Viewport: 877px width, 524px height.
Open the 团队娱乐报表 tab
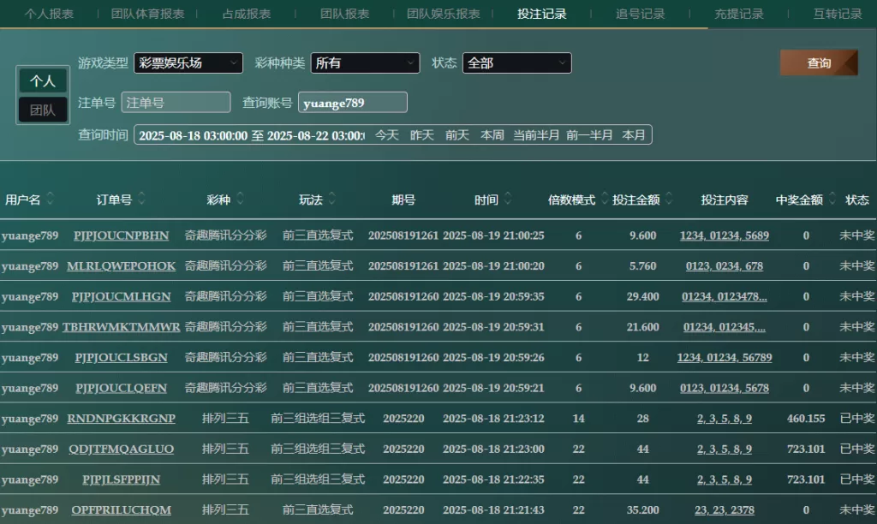[444, 14]
